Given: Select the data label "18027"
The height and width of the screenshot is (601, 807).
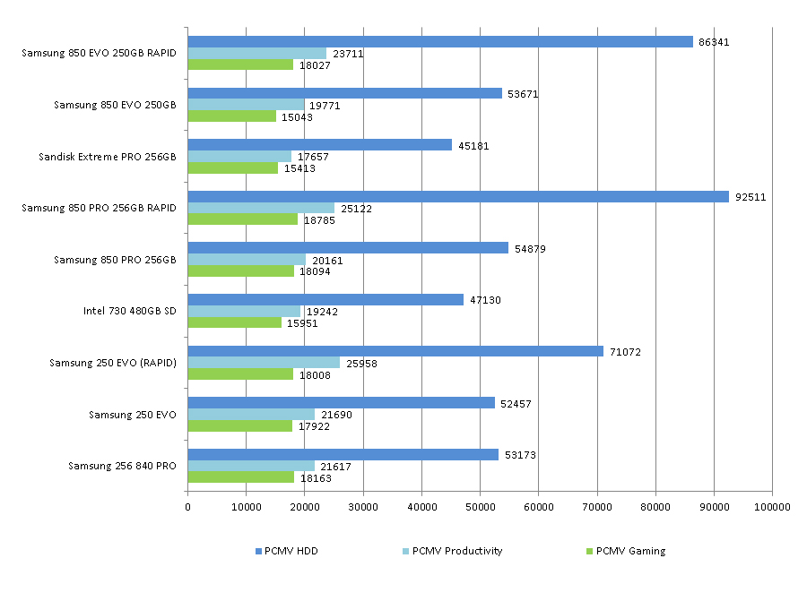Looking at the screenshot, I should click(315, 65).
